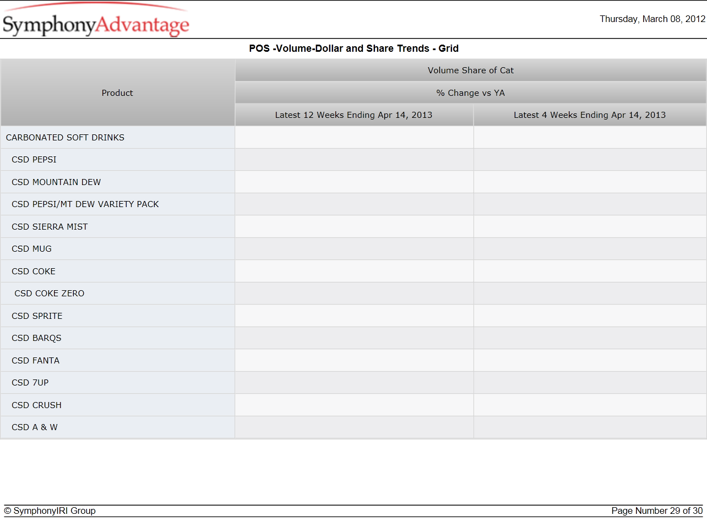The height and width of the screenshot is (521, 707).
Task: Select the Latest 4 Weeks Ending Apr 14, 2013 column header
Action: point(590,115)
